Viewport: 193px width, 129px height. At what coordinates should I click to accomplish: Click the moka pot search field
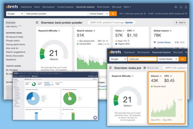(142, 59)
